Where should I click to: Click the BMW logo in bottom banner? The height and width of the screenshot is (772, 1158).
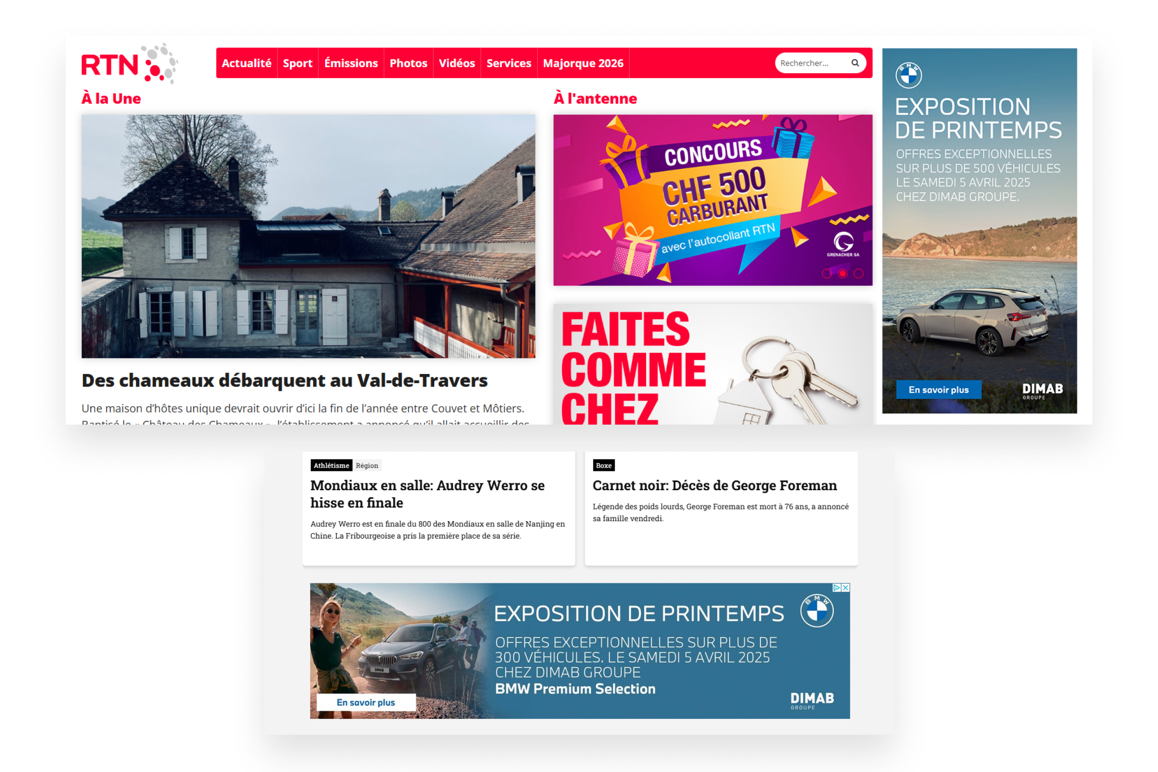tap(816, 610)
